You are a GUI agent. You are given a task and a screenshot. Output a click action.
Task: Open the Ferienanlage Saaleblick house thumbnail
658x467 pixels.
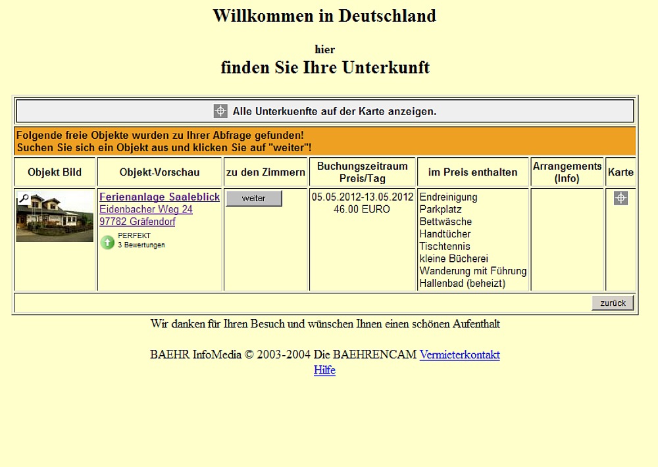tap(55, 216)
